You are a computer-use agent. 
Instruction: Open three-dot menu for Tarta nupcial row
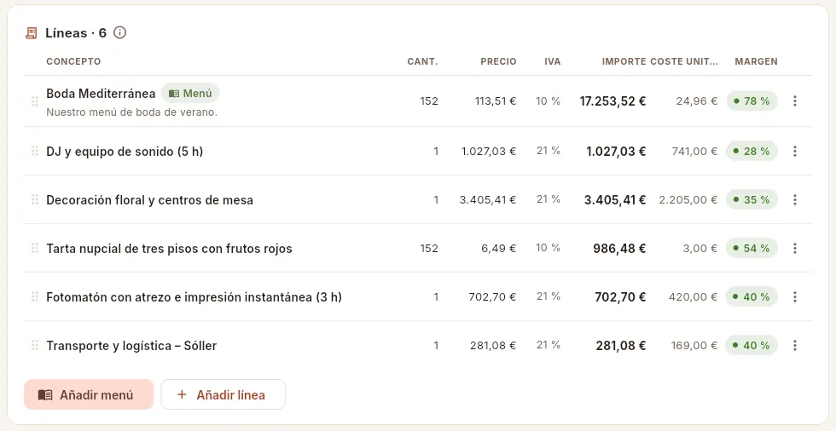tap(794, 248)
